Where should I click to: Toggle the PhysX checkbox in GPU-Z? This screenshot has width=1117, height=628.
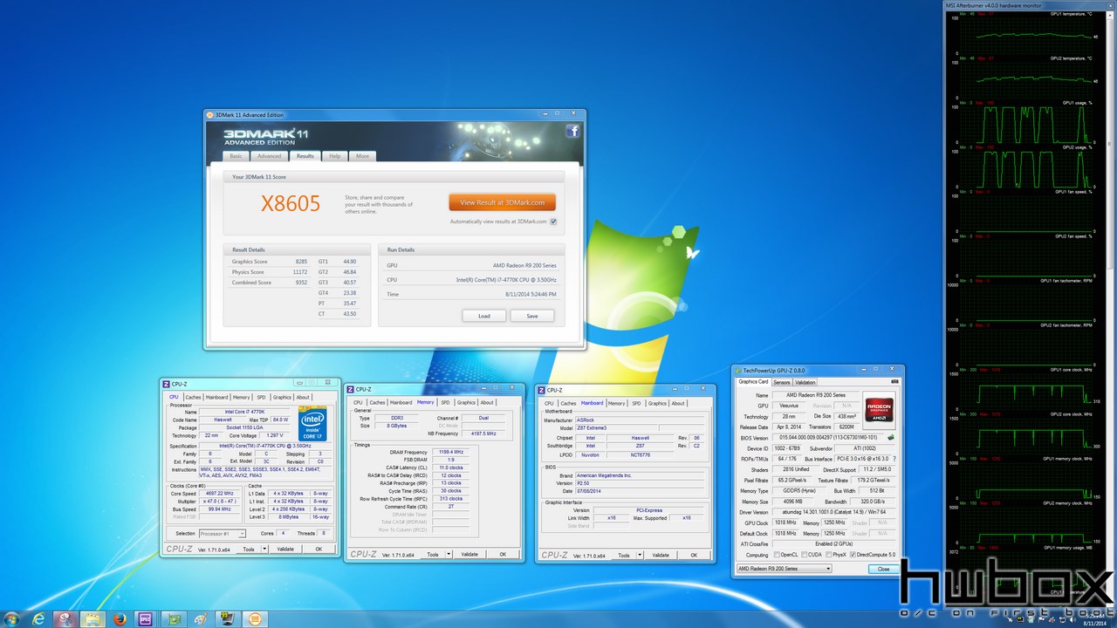[828, 555]
